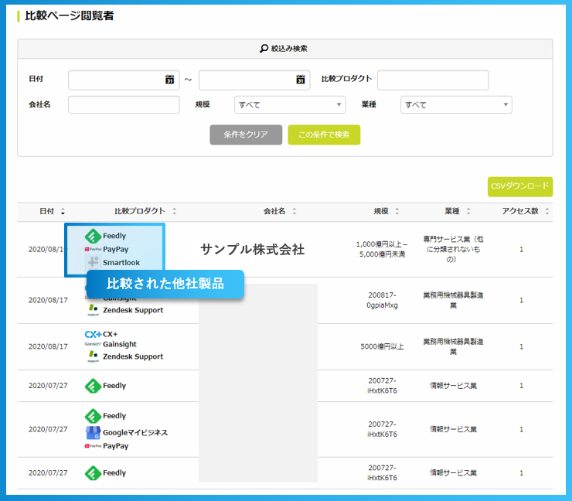Click the CX+ logo in third row
This screenshot has height=501, width=572.
pyautogui.click(x=93, y=335)
